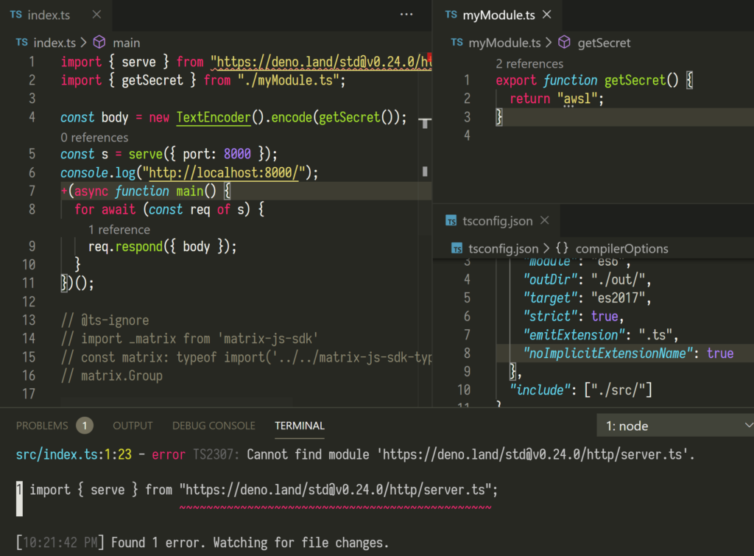
Task: Switch to the OUTPUT panel tab
Action: coord(133,426)
